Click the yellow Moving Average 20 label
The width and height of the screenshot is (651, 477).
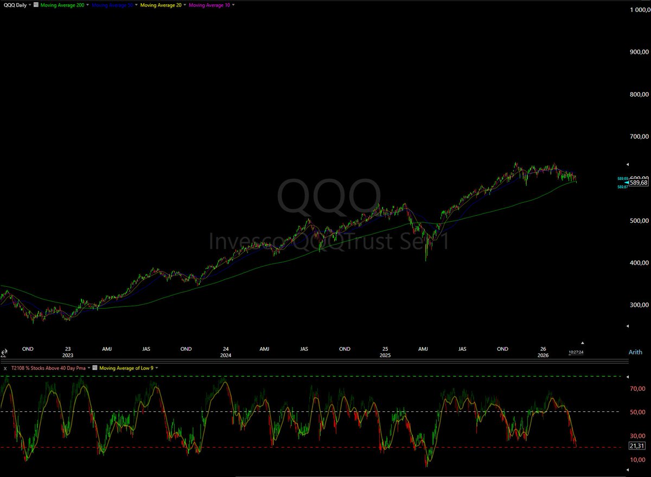(x=160, y=4)
